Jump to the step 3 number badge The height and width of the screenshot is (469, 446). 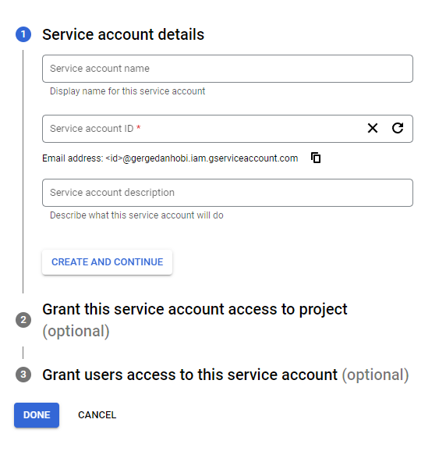23,375
